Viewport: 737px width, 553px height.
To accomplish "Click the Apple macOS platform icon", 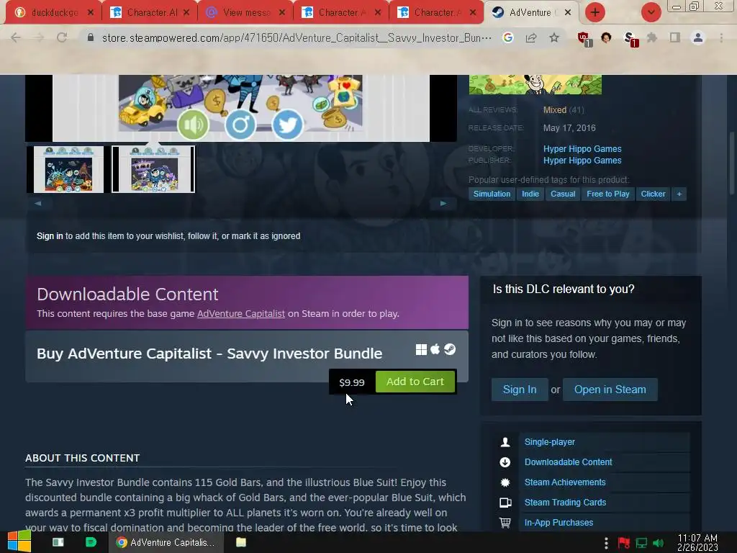I will [435, 349].
